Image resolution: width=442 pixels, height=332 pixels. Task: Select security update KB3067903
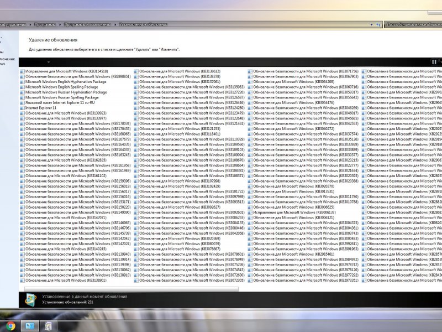pos(303,76)
